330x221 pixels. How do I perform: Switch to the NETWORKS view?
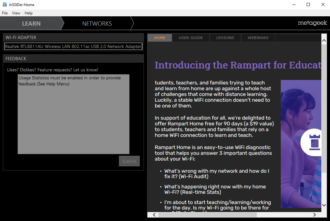coord(97,24)
